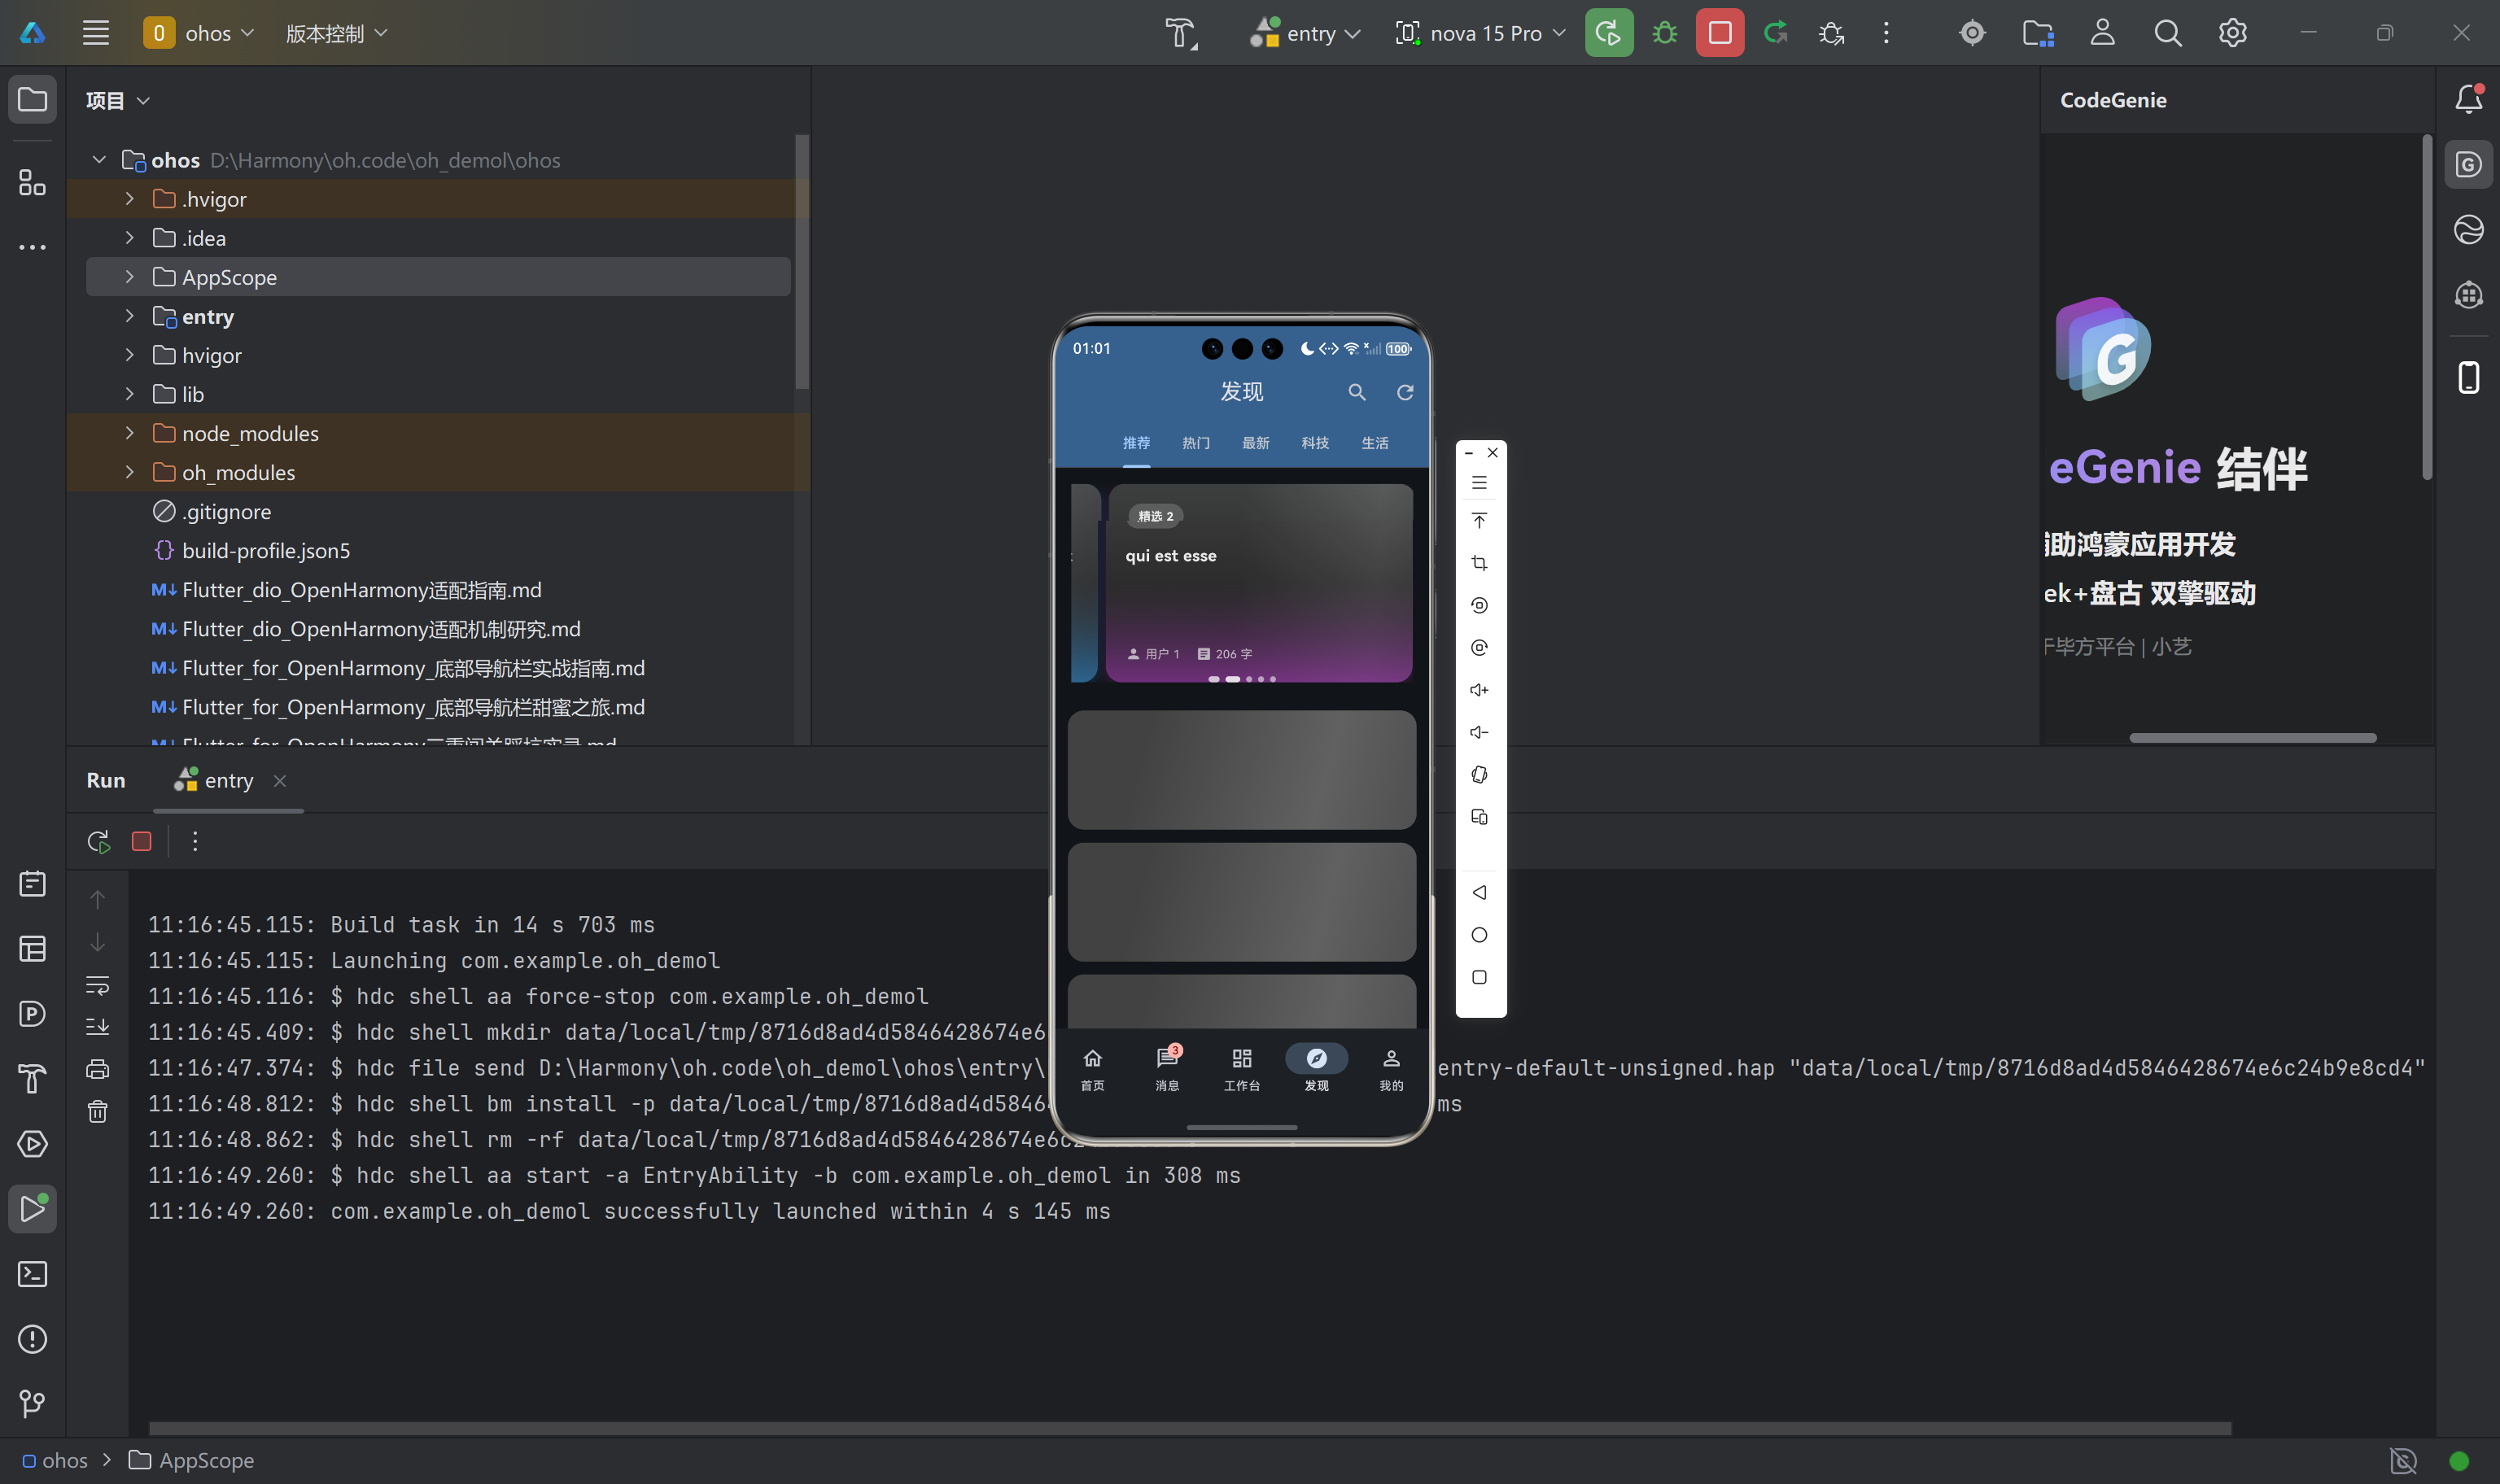Click the green Debug bug icon

1664,33
